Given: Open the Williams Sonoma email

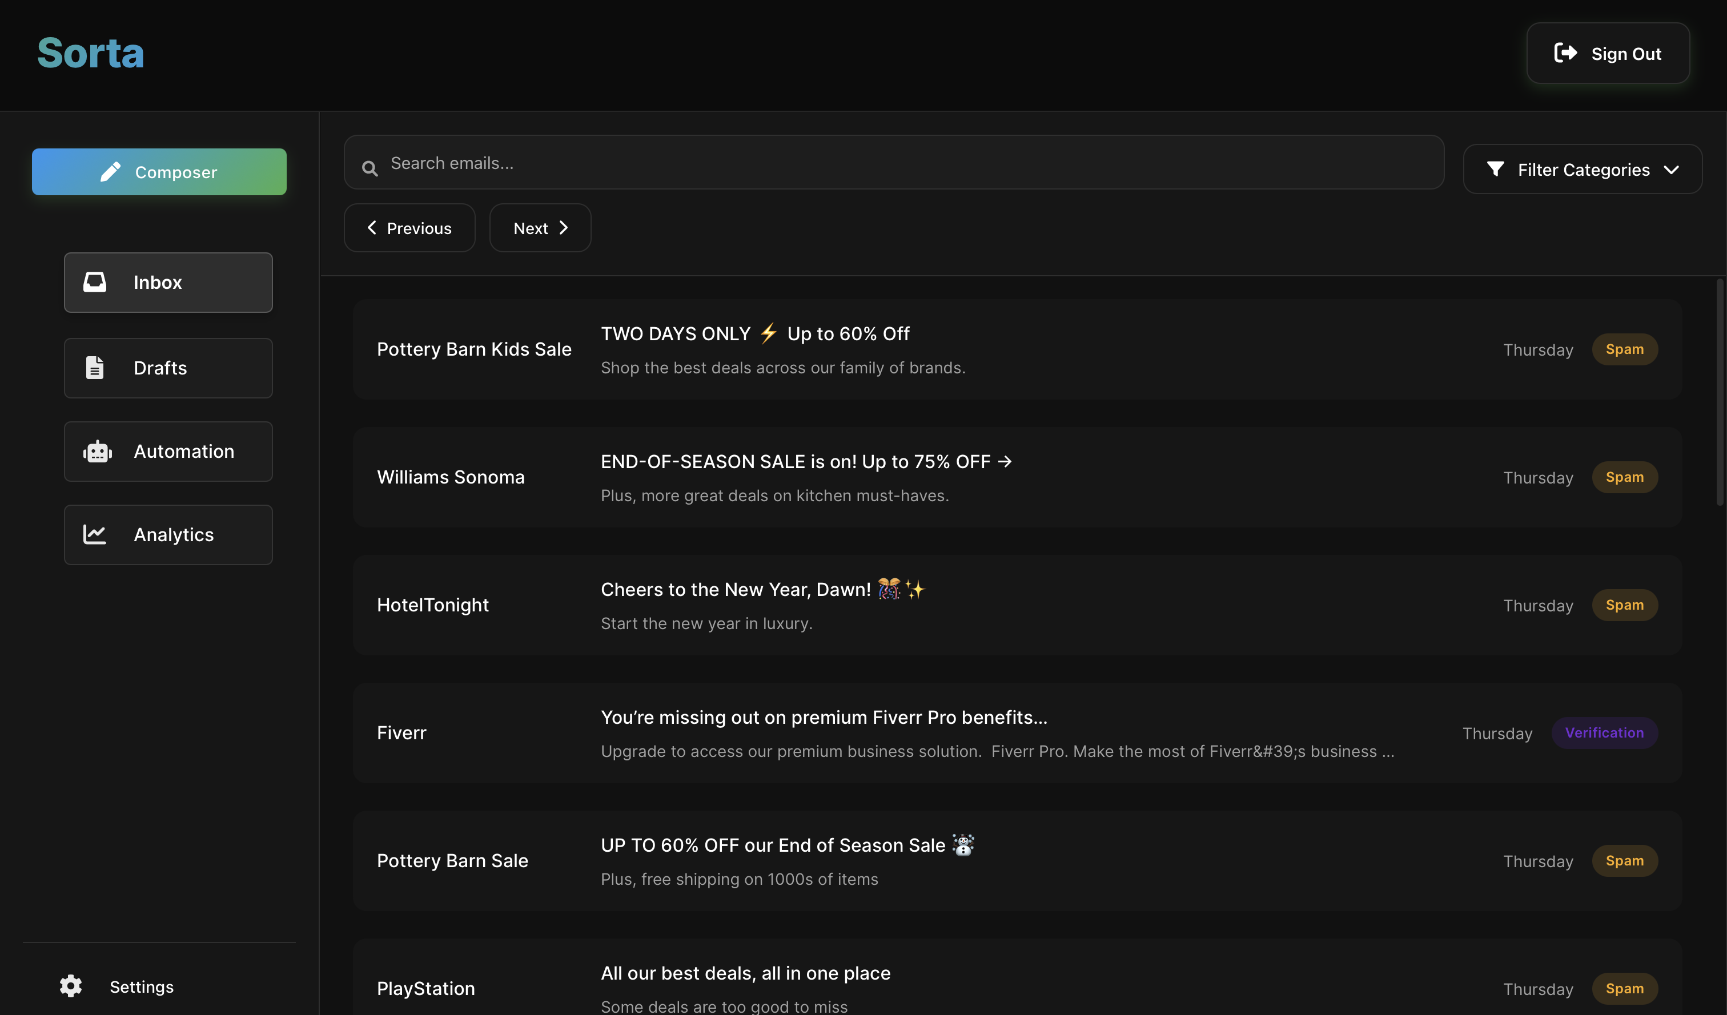Looking at the screenshot, I should pyautogui.click(x=1017, y=477).
